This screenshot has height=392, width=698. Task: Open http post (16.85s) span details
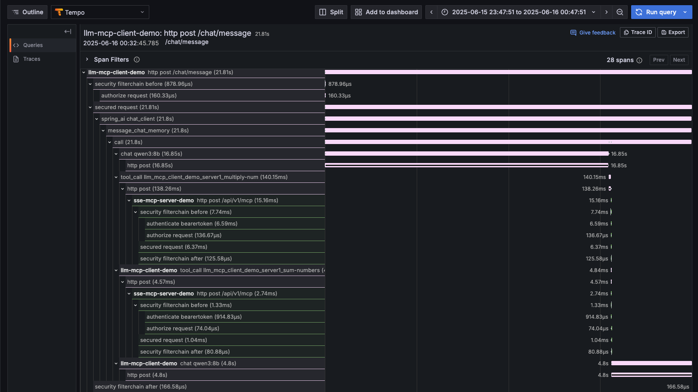(225, 166)
